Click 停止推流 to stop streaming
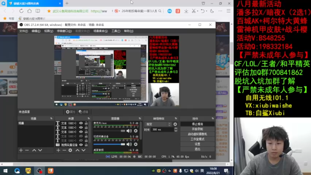The image size is (311, 175). pyautogui.click(x=197, y=124)
